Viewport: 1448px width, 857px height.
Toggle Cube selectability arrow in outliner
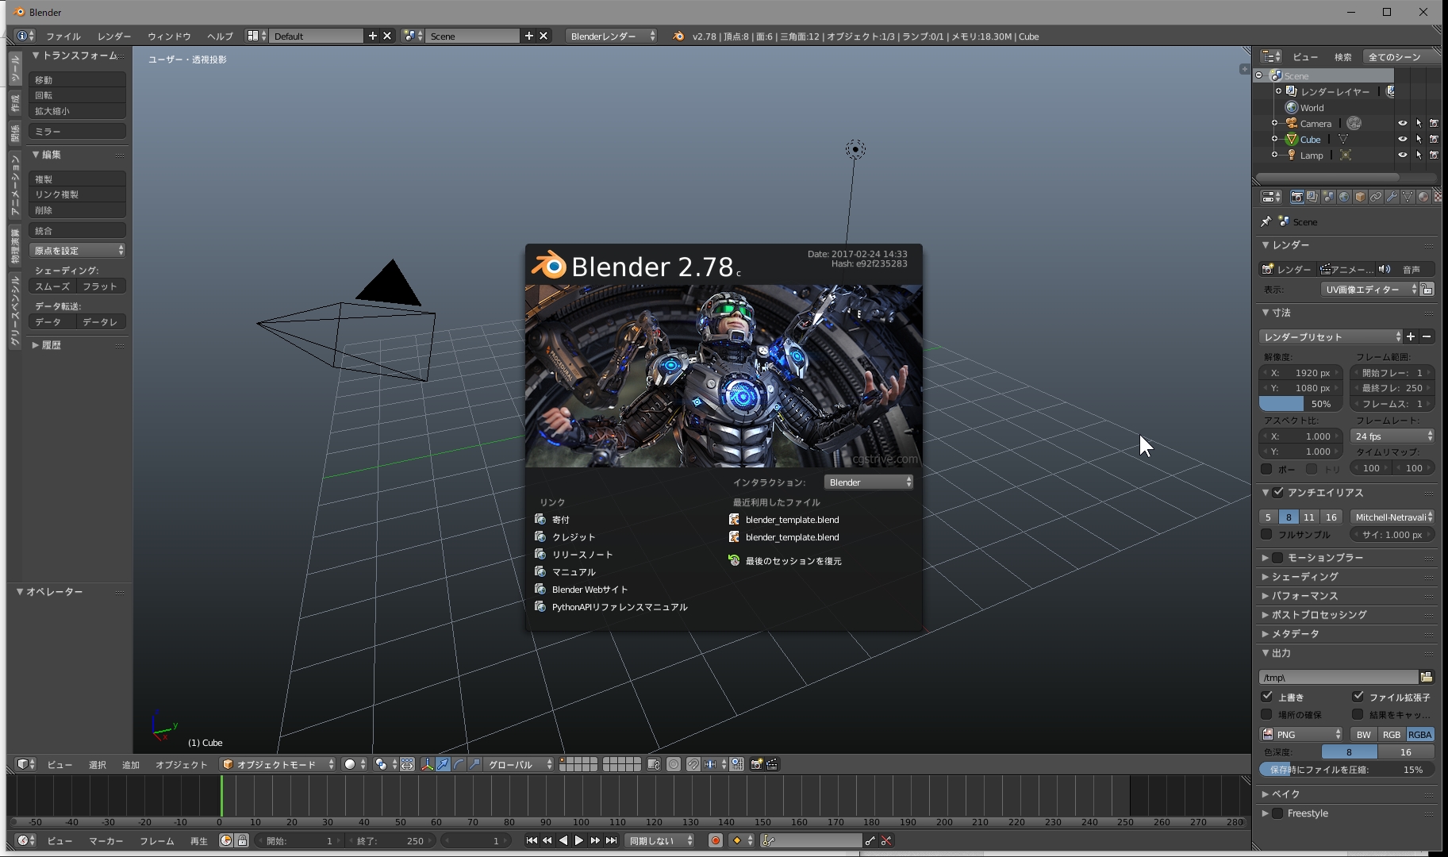[x=1419, y=139]
